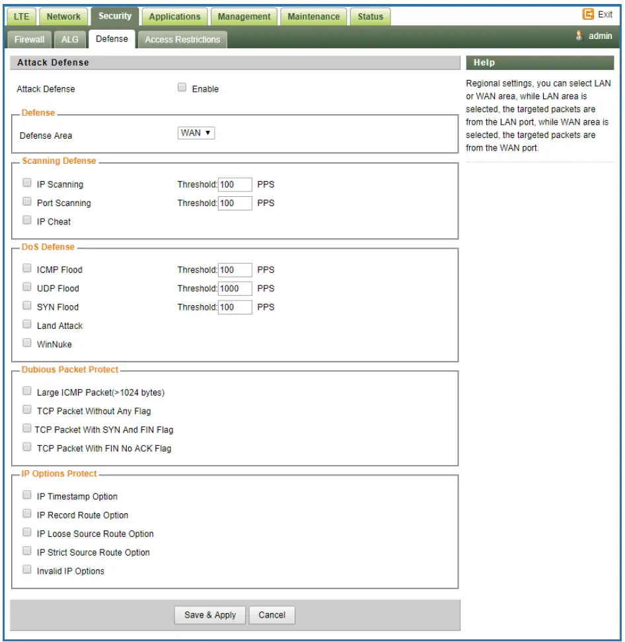Click the Help panel header
The width and height of the screenshot is (625, 642).
540,63
